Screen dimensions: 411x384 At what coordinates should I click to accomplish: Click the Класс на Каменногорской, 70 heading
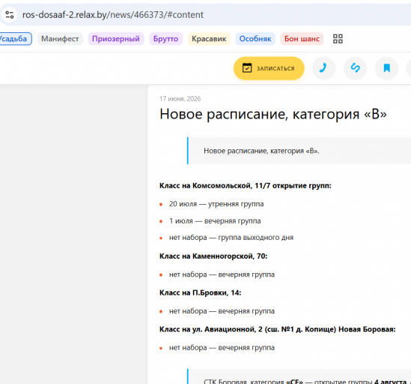coord(213,256)
